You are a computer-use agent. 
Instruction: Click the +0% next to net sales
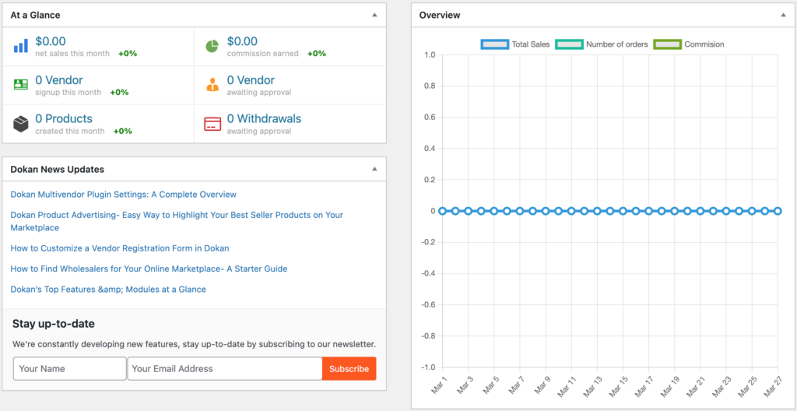[x=128, y=54]
